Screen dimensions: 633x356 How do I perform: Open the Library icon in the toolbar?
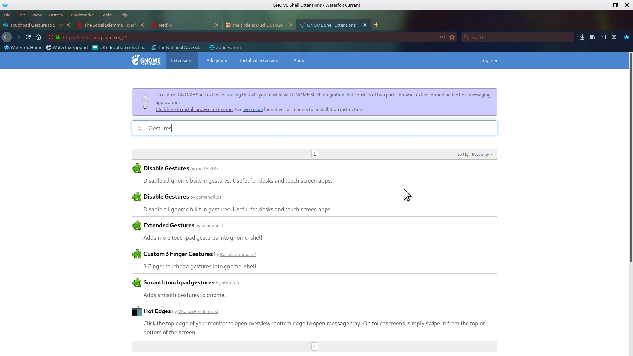[x=592, y=37]
